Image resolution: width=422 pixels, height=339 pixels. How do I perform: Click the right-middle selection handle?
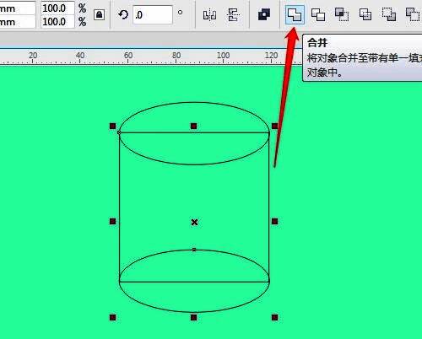(x=275, y=222)
